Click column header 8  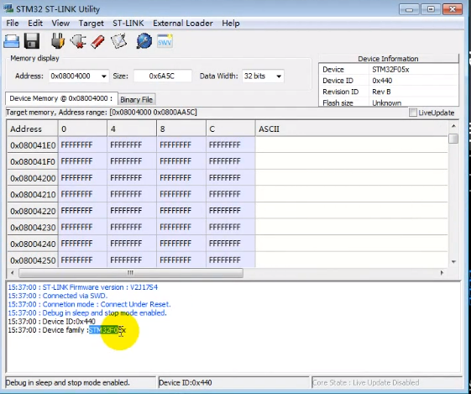click(x=181, y=129)
